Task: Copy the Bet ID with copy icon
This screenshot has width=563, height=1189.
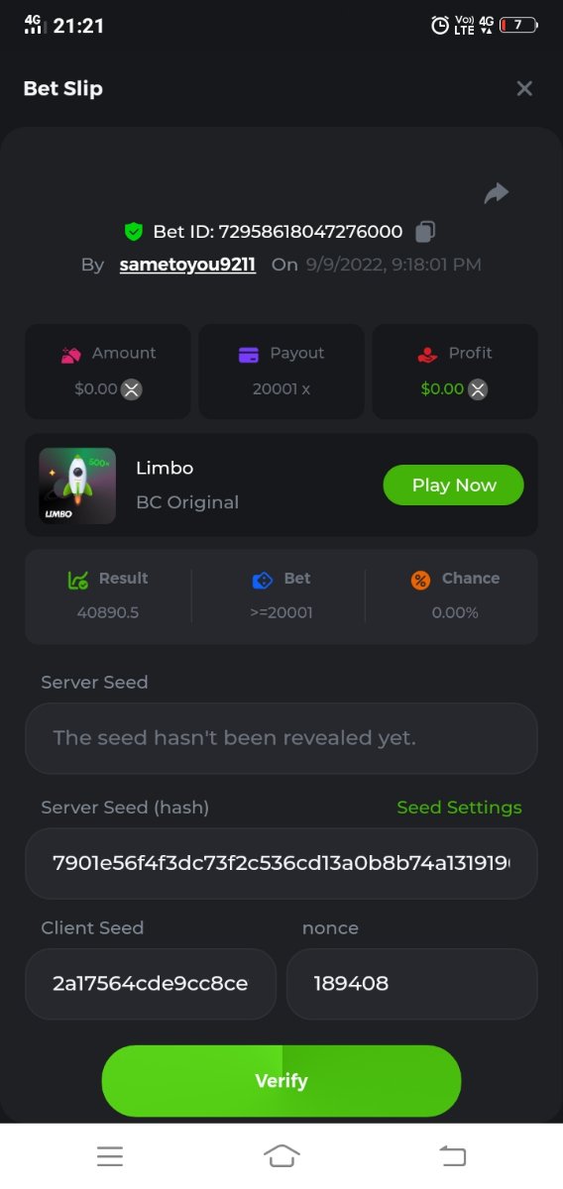Action: coord(425,232)
